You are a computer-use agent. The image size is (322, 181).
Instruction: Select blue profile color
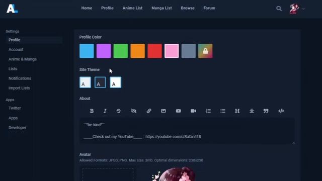tap(87, 51)
